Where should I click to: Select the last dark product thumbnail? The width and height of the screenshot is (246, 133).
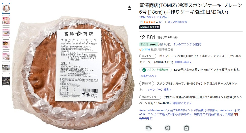pyautogui.click(x=6, y=81)
